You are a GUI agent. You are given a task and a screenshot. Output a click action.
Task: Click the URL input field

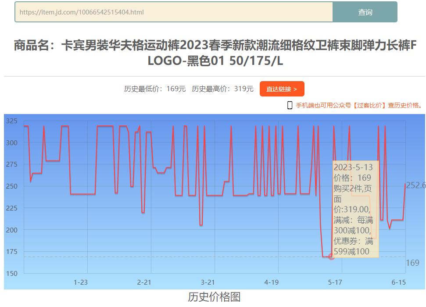tap(174, 12)
